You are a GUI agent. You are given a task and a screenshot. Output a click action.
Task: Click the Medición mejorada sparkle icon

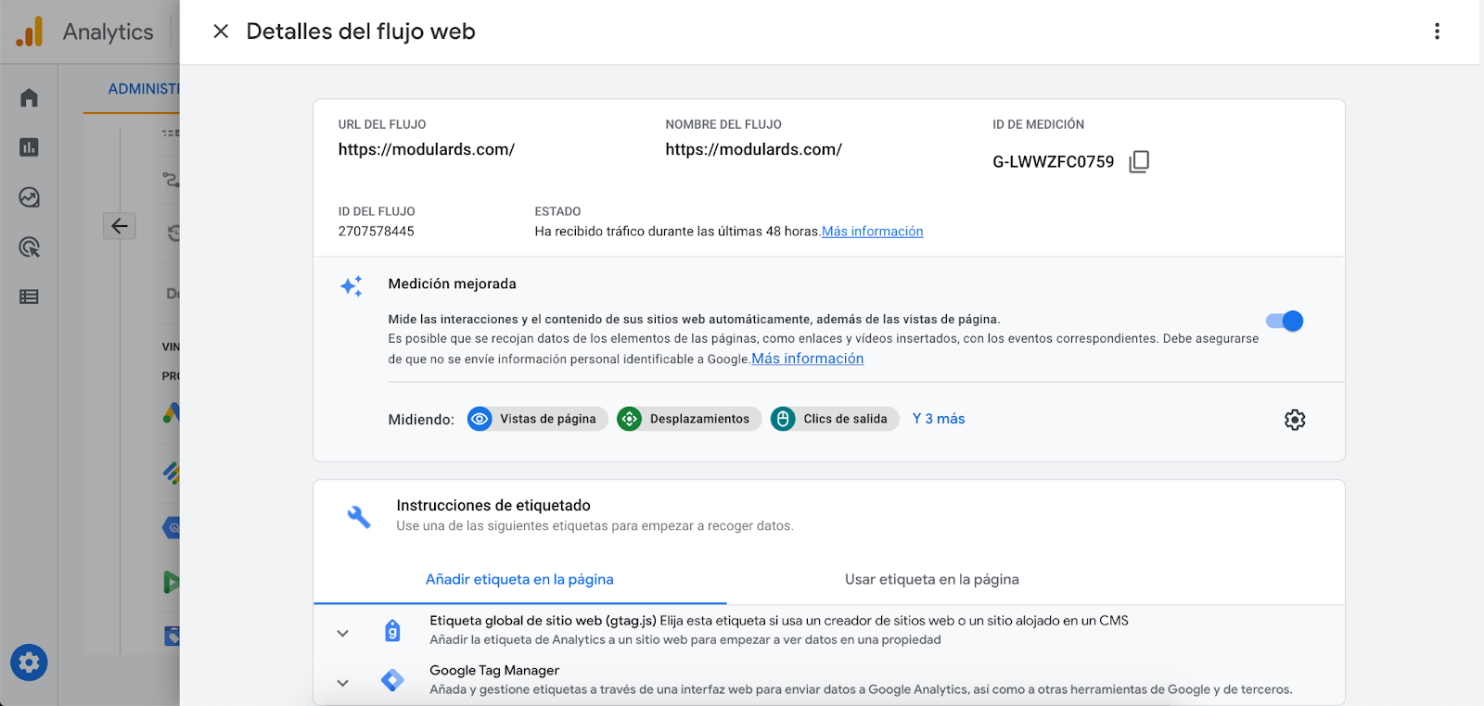tap(352, 286)
